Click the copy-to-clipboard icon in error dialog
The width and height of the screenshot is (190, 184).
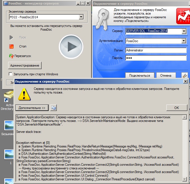click(53, 108)
